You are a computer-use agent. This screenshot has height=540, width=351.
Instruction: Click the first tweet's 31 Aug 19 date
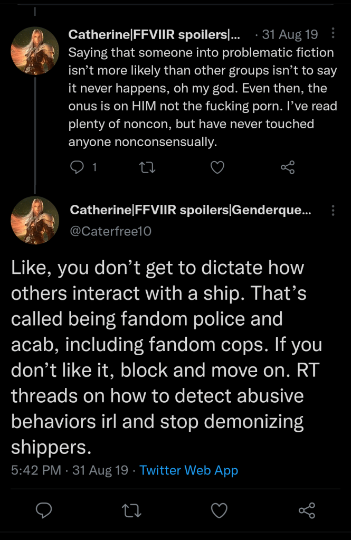tap(290, 35)
